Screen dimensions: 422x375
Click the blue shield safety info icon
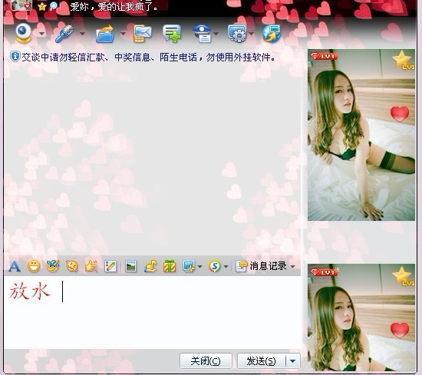click(x=15, y=57)
